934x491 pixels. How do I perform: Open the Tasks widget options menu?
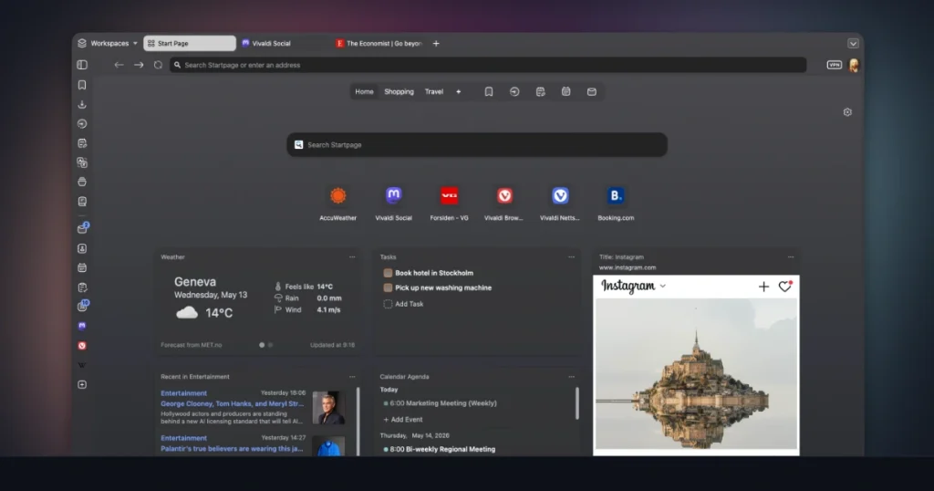coord(571,257)
